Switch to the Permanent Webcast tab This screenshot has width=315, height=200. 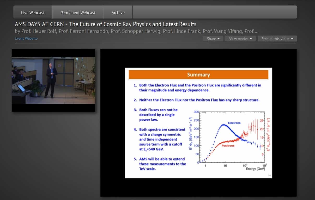(78, 13)
